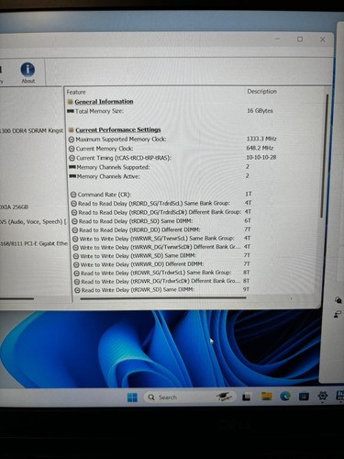
Task: Select the Current Memory Clock row
Action: pyautogui.click(x=105, y=149)
